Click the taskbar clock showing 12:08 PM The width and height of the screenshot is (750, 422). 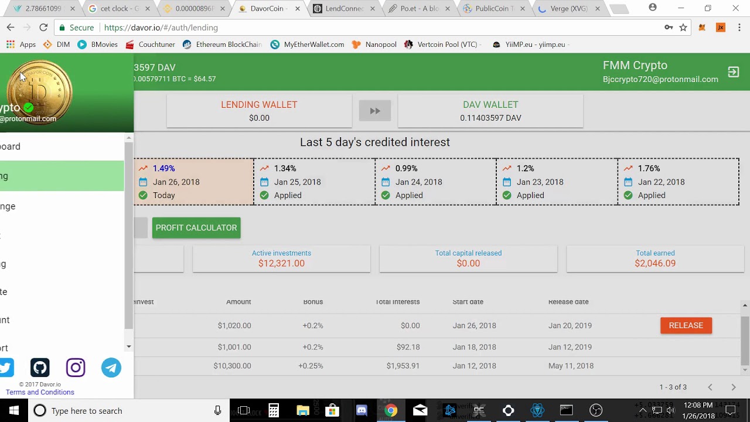698,410
